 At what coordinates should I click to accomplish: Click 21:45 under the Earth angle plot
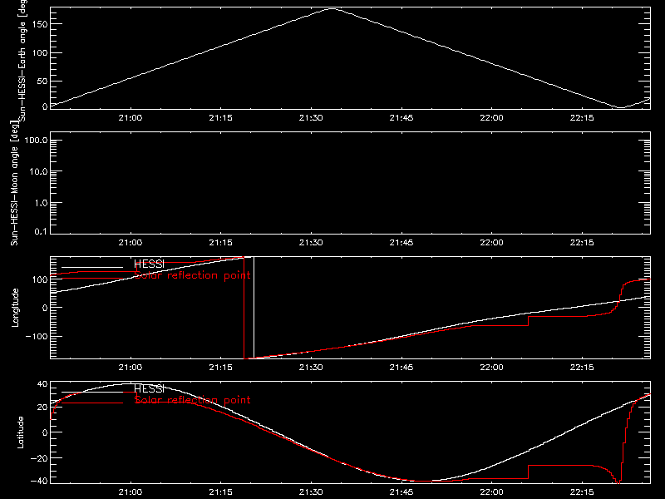tap(401, 118)
